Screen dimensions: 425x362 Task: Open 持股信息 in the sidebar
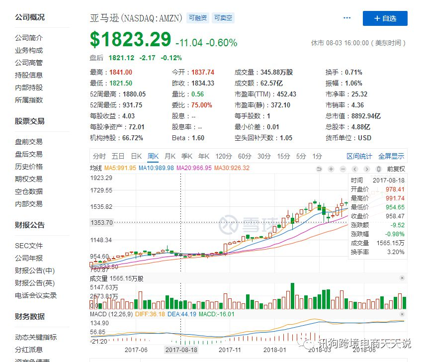coord(29,75)
